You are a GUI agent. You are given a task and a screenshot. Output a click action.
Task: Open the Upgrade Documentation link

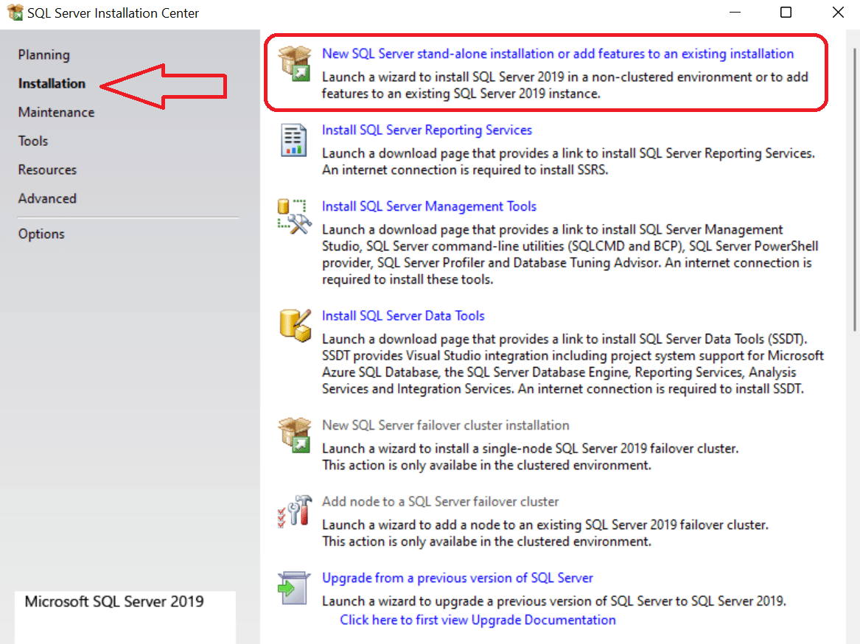(x=478, y=620)
